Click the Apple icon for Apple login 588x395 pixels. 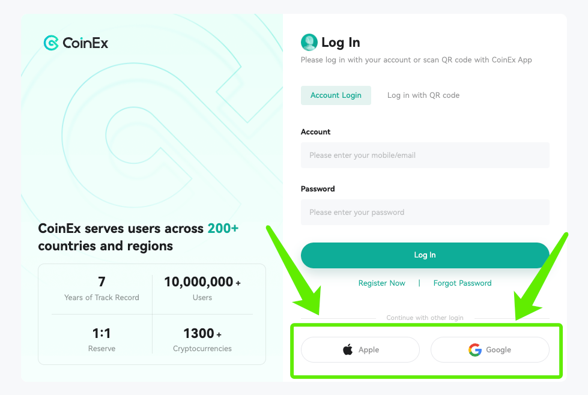[x=347, y=349]
